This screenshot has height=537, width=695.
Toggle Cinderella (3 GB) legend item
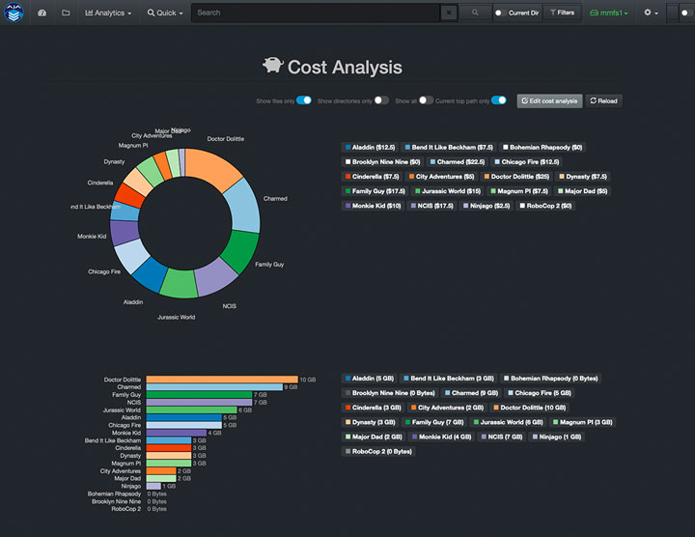coord(374,408)
